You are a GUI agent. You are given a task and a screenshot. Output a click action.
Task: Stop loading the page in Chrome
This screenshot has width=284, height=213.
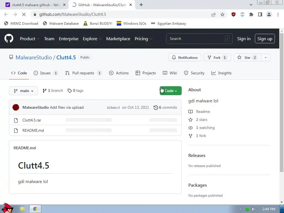click(24, 14)
